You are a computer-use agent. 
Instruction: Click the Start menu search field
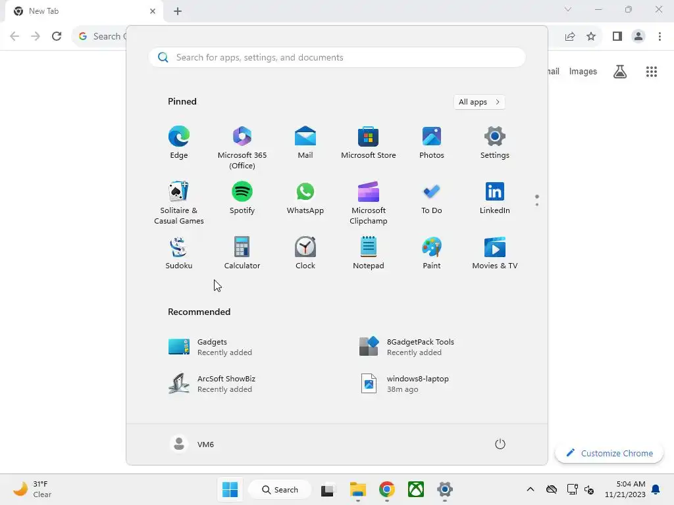pyautogui.click(x=337, y=58)
